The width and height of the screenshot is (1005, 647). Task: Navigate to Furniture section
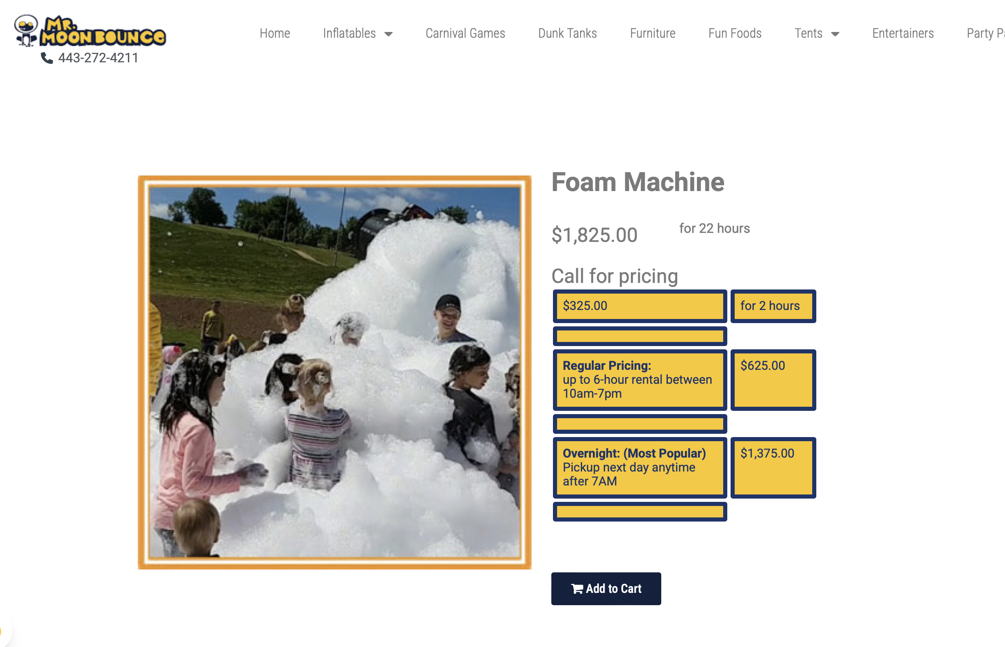pyautogui.click(x=652, y=33)
